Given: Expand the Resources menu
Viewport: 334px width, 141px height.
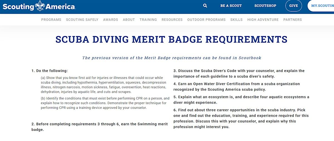Looking at the screenshot, I should [x=172, y=20].
